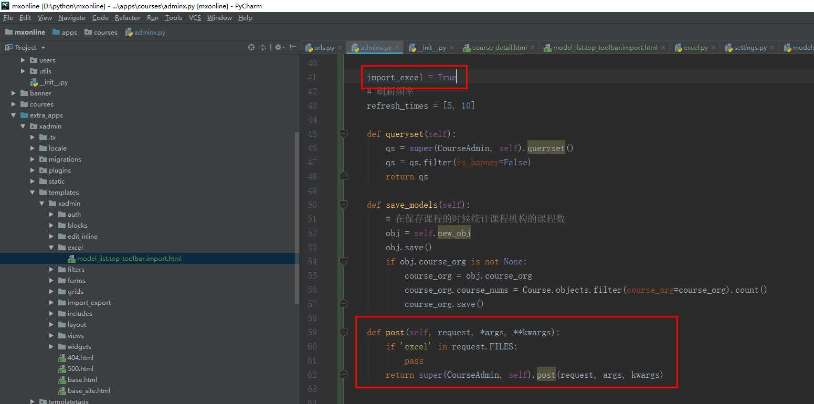
Task: Click the fold marker on line 62
Action: coord(343,375)
